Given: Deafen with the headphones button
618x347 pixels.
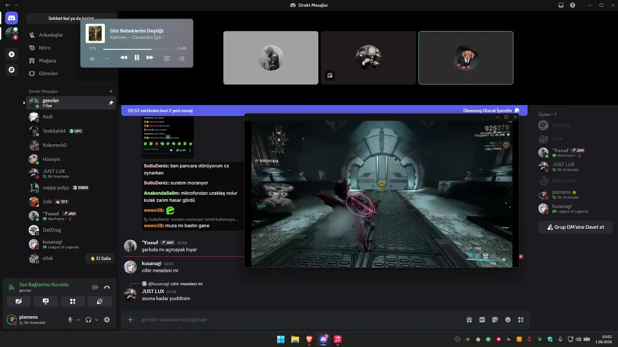Looking at the screenshot, I should [88, 320].
